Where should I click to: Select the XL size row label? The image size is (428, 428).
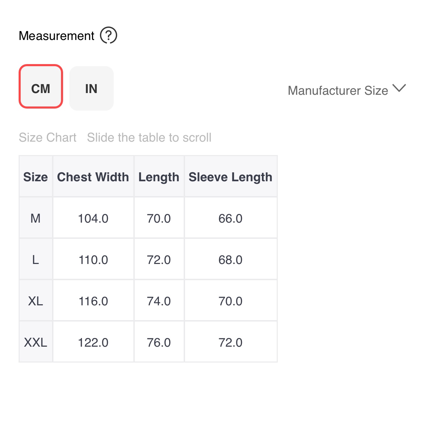35,301
